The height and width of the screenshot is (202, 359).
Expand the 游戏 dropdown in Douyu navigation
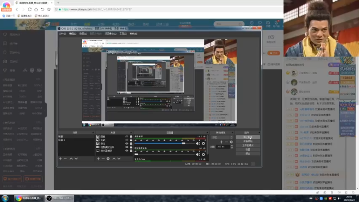tap(131, 24)
